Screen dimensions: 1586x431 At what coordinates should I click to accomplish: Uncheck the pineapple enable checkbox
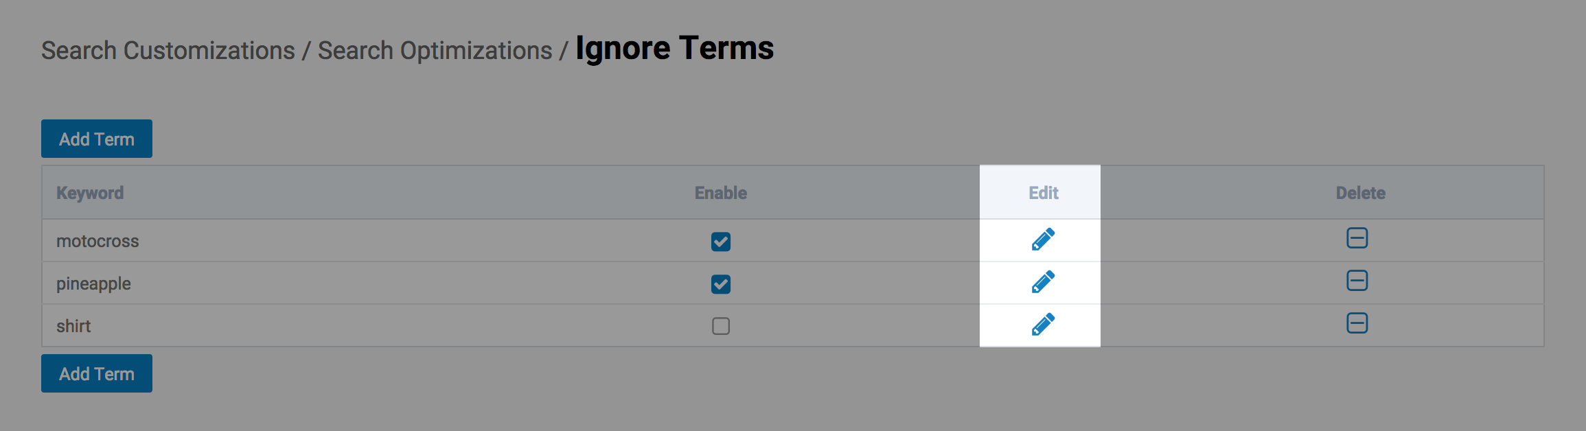click(x=720, y=284)
